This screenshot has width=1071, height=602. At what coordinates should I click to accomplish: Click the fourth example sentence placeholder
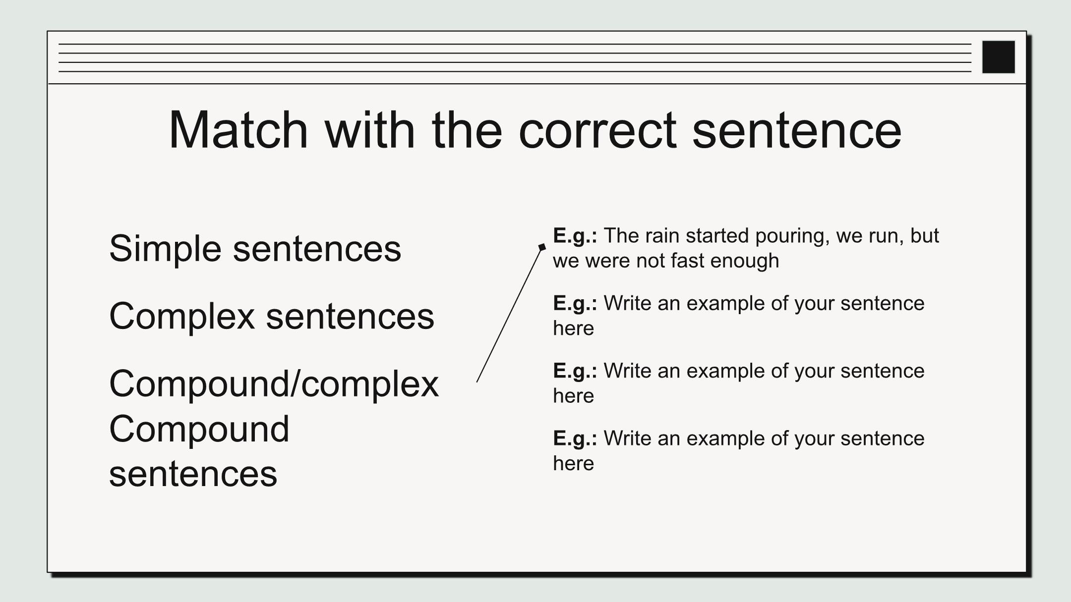739,451
